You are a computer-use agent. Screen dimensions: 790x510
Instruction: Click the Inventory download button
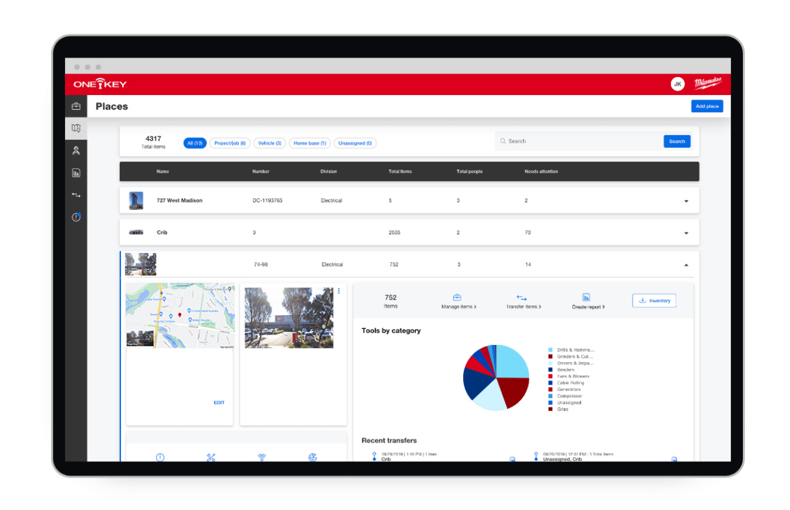point(654,300)
